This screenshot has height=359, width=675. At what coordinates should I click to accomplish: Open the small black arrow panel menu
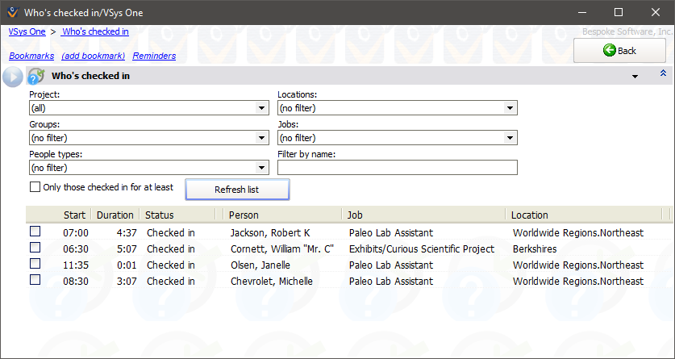tap(635, 77)
